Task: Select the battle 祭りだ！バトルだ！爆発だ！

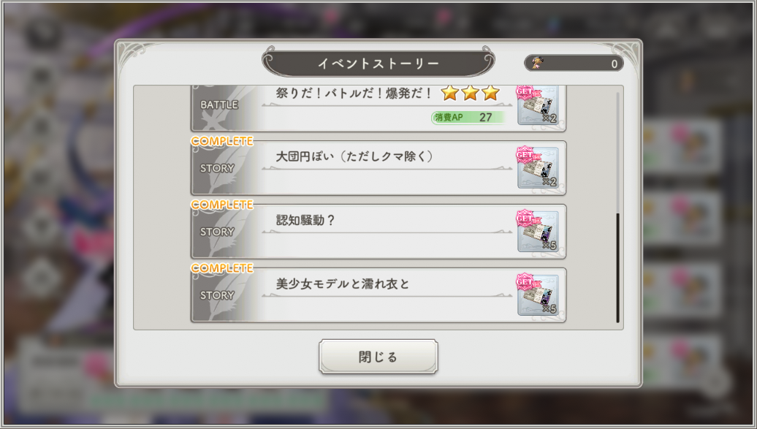Action: pos(378,109)
